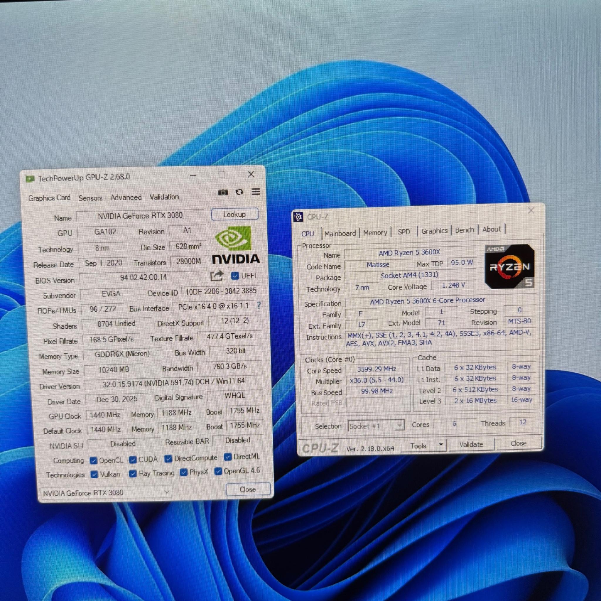This screenshot has height=601, width=601.
Task: Click the CPU-Z window close X button
Action: click(x=531, y=211)
